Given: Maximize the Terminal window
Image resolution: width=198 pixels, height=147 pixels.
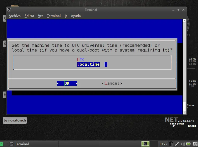Looking at the screenshot, I should point(178,10).
